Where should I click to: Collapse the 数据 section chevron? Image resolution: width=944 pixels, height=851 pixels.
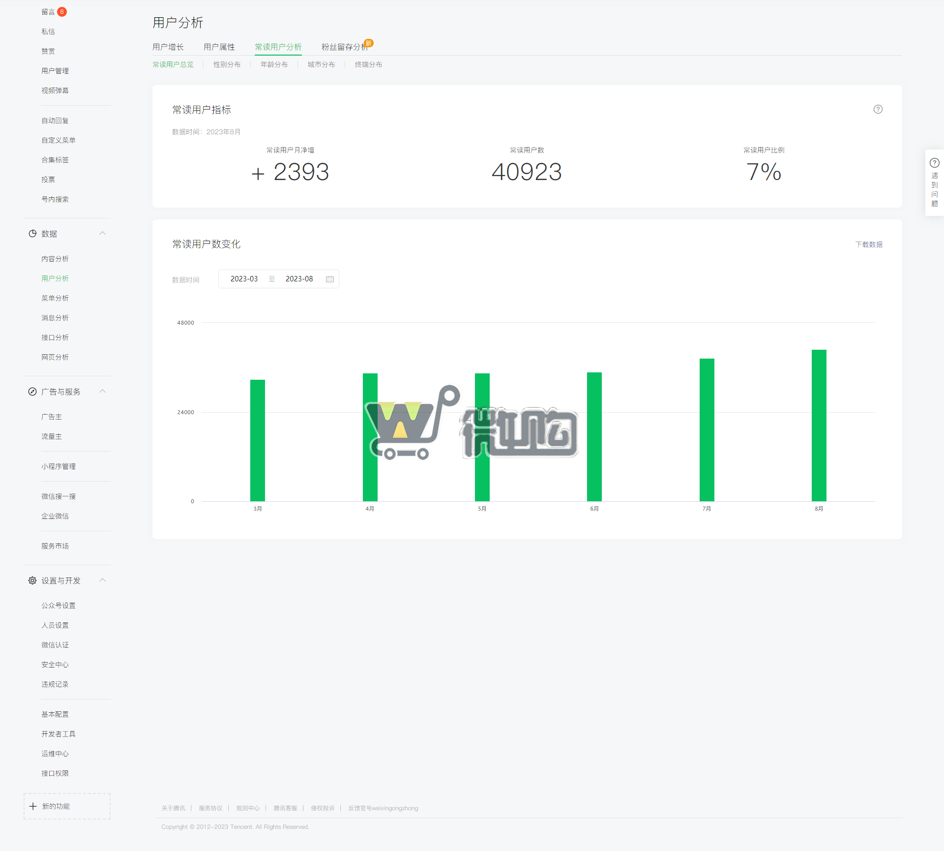(x=102, y=233)
